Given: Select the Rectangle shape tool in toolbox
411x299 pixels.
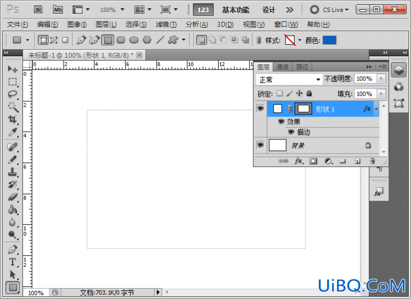Looking at the screenshot, I should click(x=12, y=288).
